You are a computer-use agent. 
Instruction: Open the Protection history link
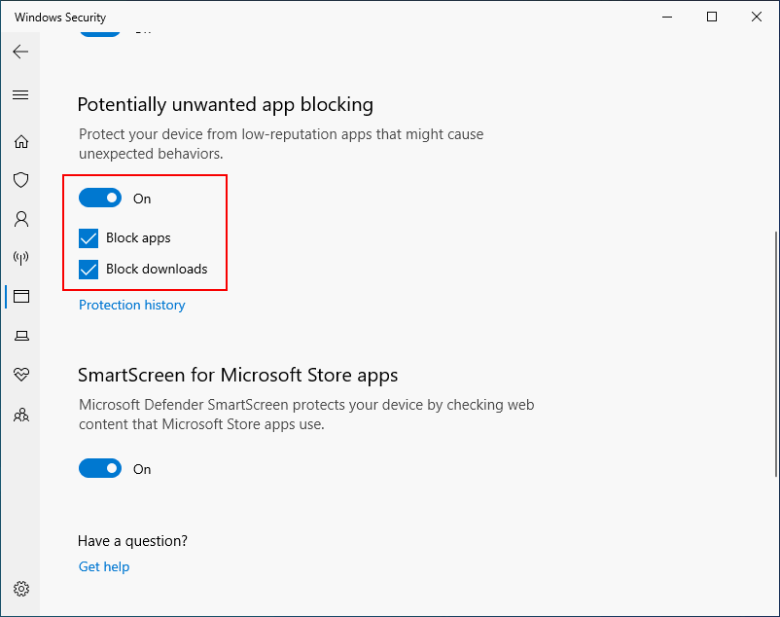point(131,305)
